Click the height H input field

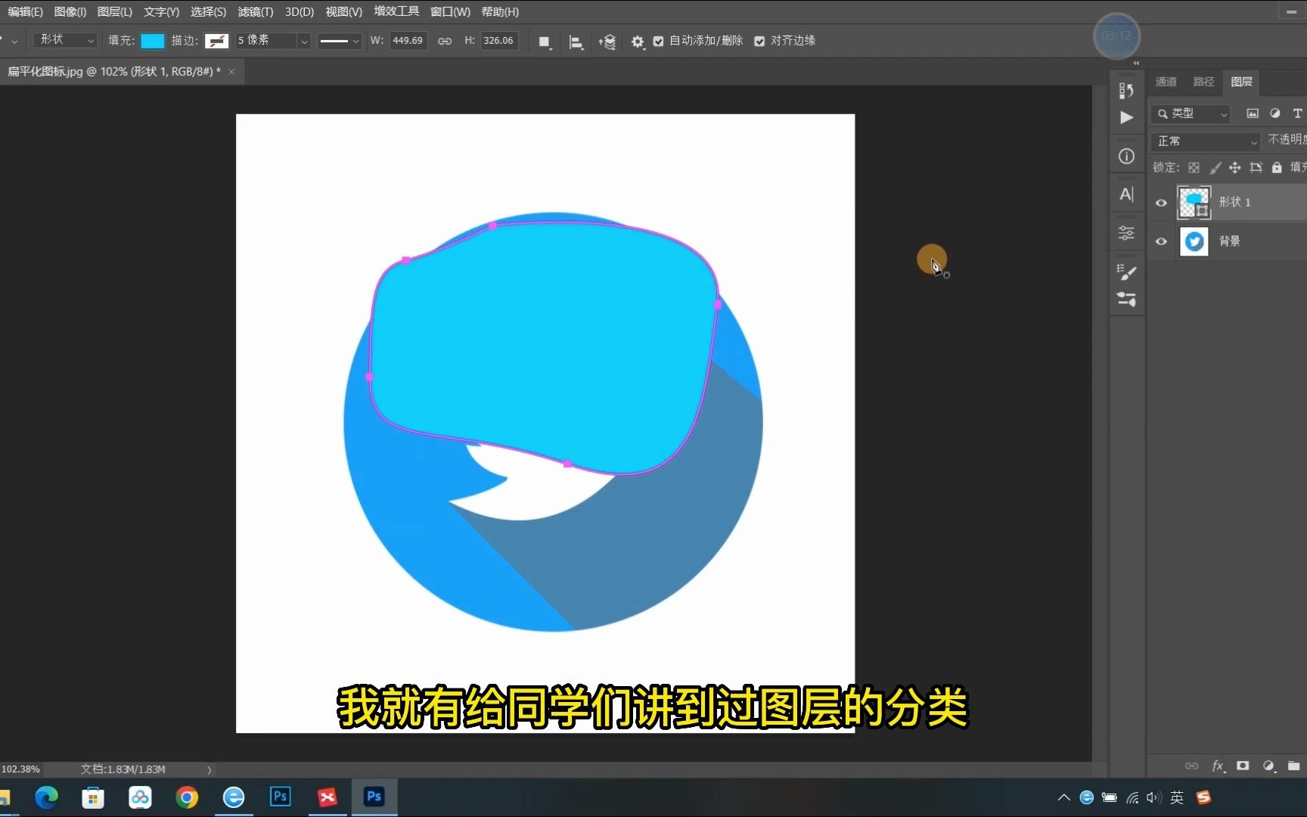[498, 41]
